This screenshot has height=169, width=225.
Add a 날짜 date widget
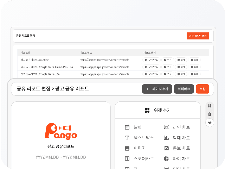[133, 127]
